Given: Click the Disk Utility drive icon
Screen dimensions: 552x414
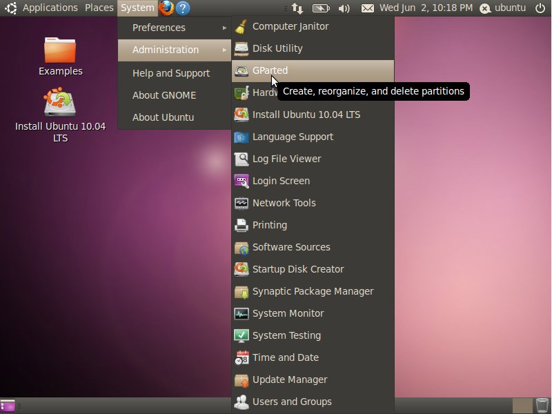Looking at the screenshot, I should (241, 48).
